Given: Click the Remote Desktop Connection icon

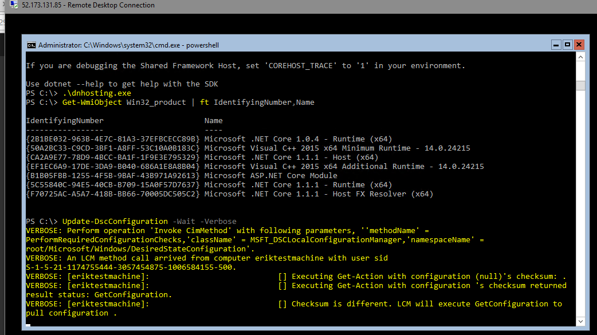Looking at the screenshot, I should [x=13, y=5].
